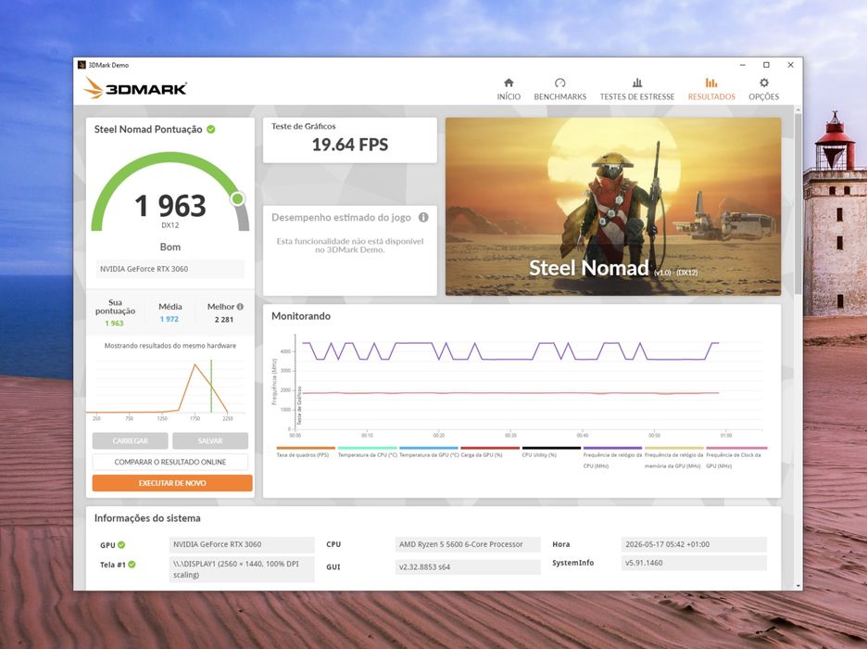Click info icon next to Desempenho estimado do jogo

click(x=423, y=218)
